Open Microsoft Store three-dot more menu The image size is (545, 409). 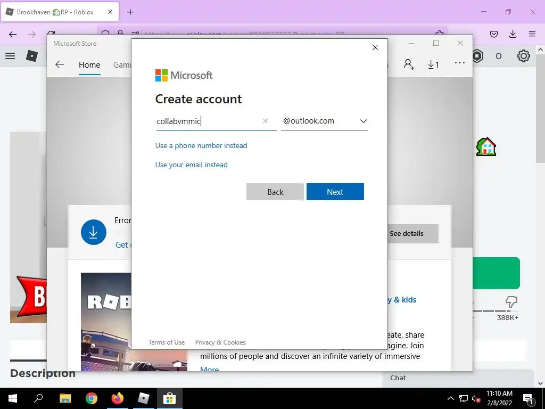point(460,63)
